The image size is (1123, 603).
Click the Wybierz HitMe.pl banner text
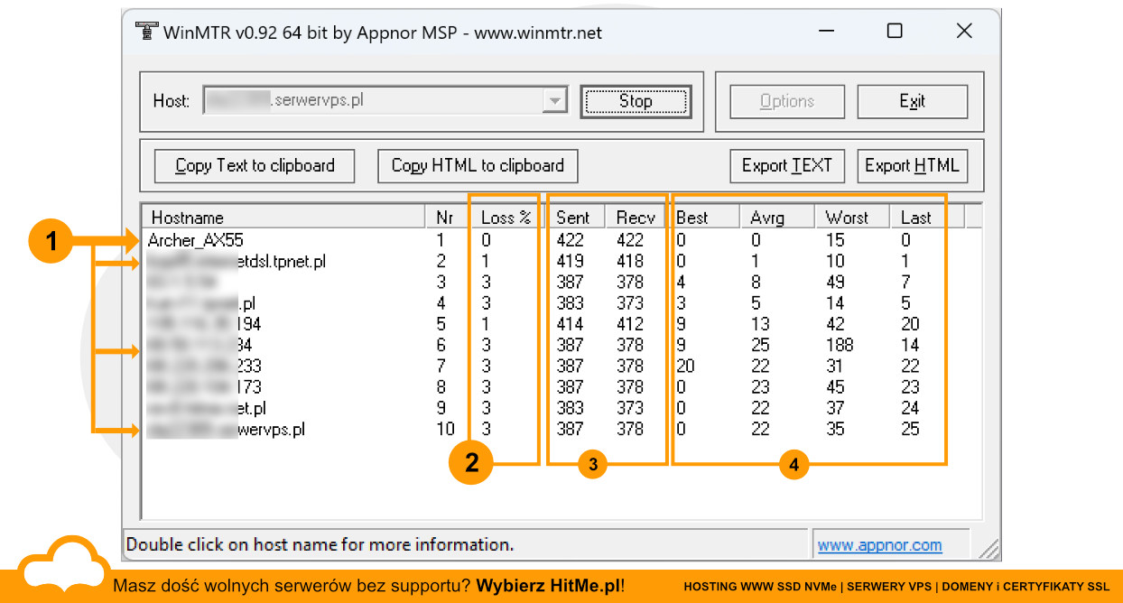coord(550,586)
